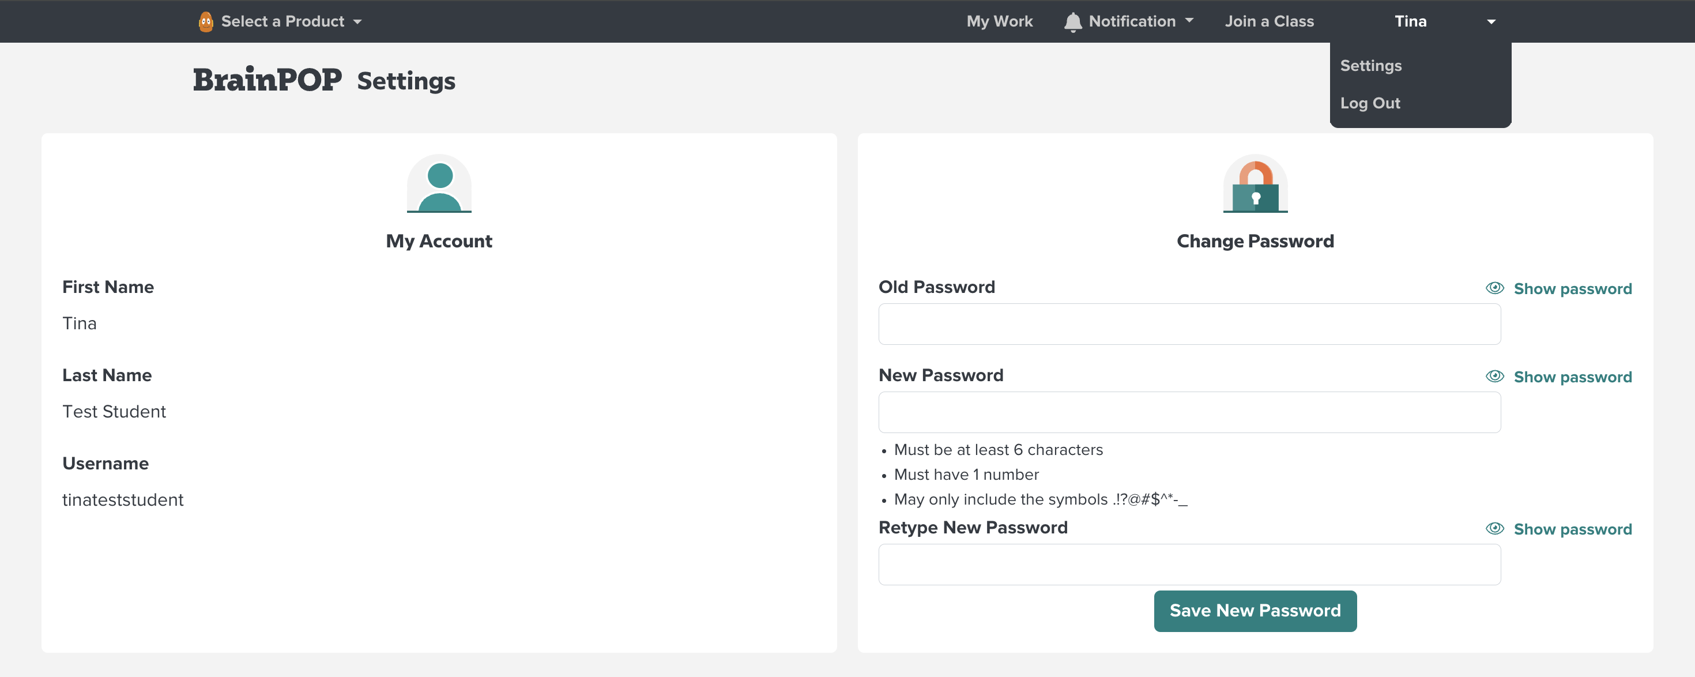Click the Settings page heading
1695x677 pixels.
[406, 81]
